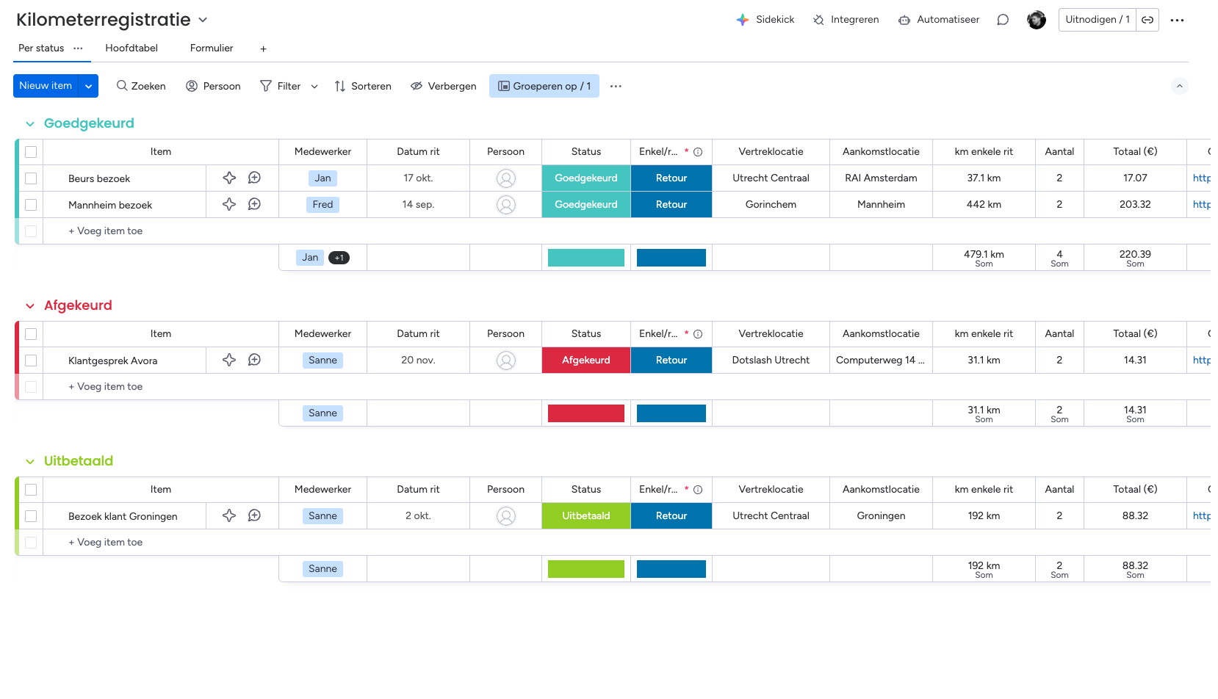Open the Formulier tab
The width and height of the screenshot is (1218, 699).
tap(212, 48)
